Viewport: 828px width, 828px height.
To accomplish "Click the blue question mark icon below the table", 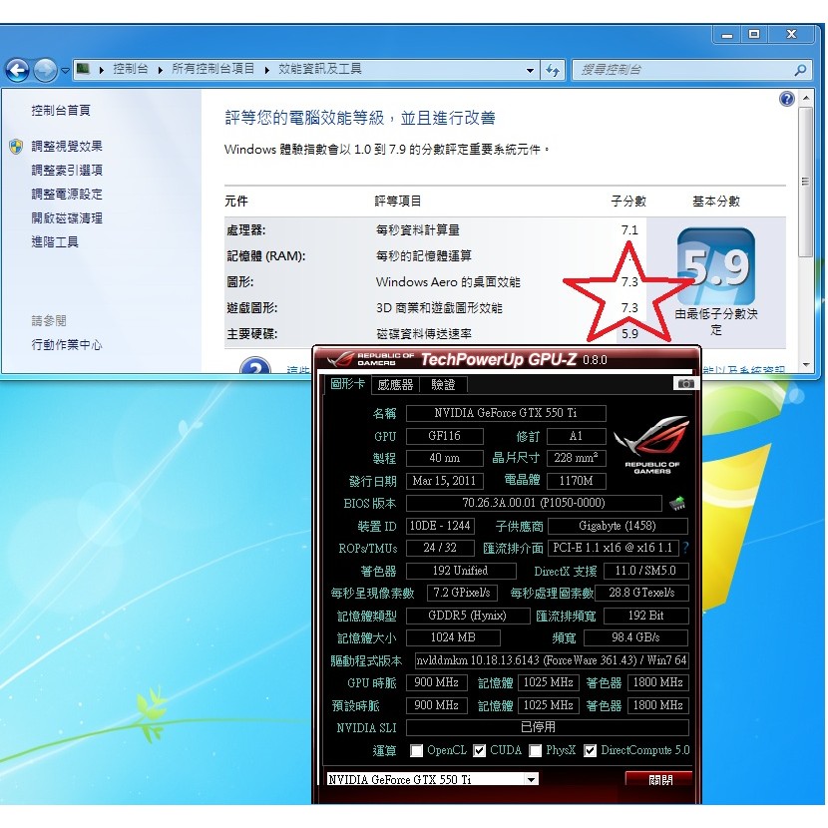I will (255, 365).
